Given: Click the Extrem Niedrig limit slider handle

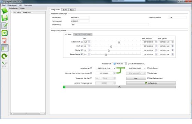Looking at the screenshot, I should pos(106,54).
